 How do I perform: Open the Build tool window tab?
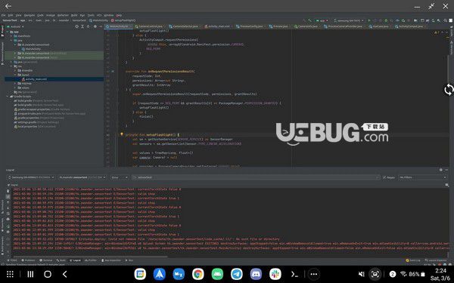61,260
